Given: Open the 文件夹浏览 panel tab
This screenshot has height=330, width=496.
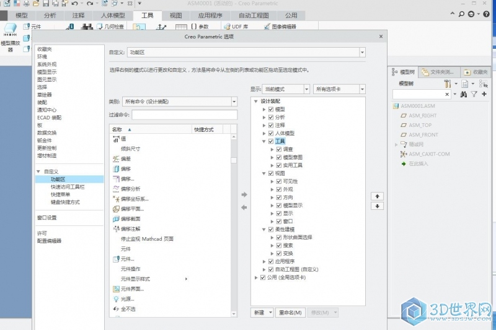Looking at the screenshot, I should coord(439,72).
